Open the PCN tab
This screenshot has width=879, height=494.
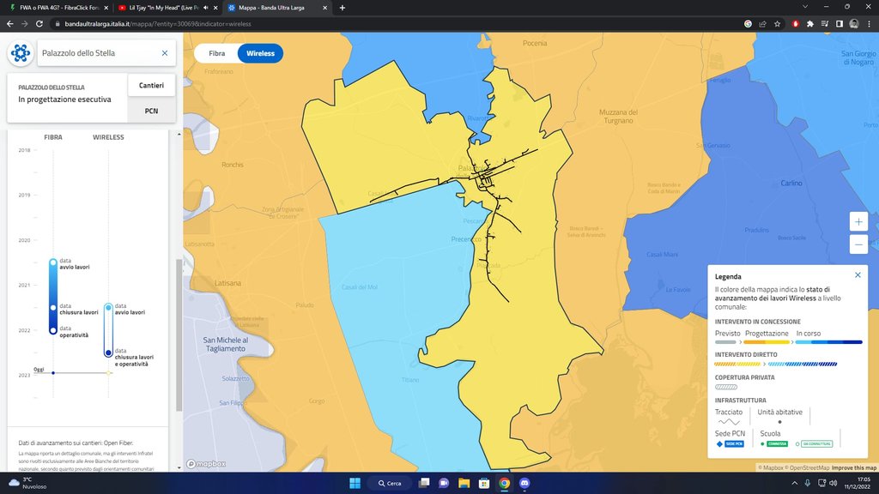[151, 111]
